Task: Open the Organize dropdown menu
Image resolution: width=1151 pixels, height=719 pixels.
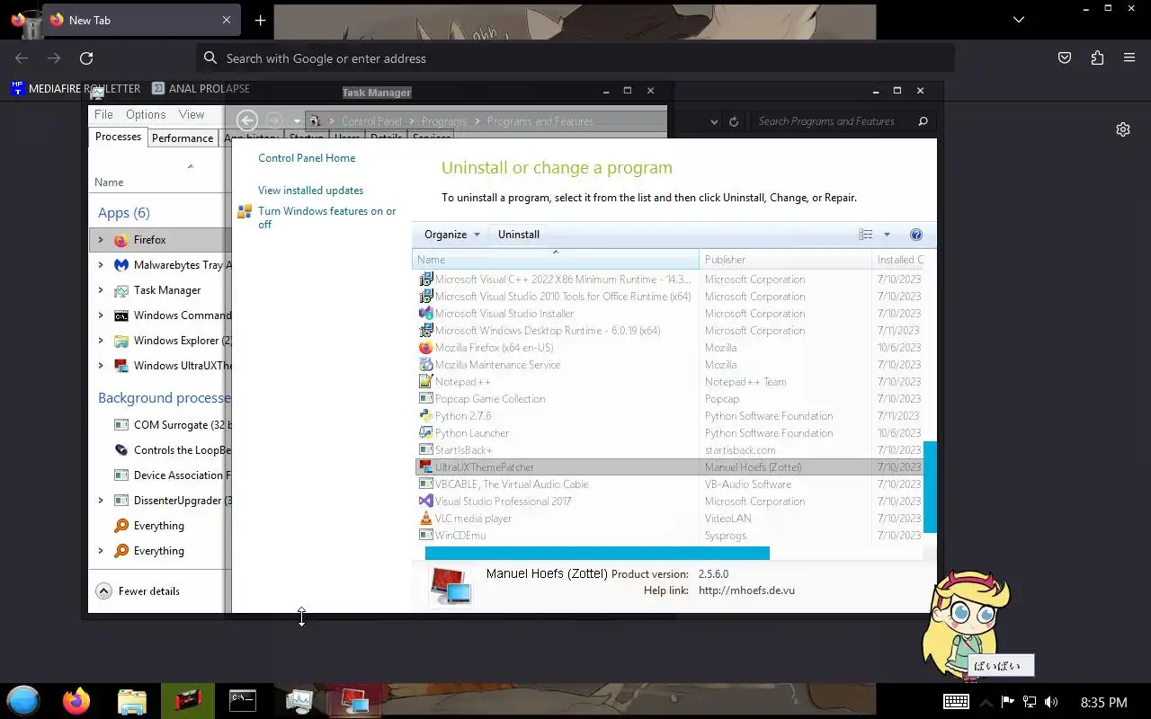Action: (x=452, y=235)
